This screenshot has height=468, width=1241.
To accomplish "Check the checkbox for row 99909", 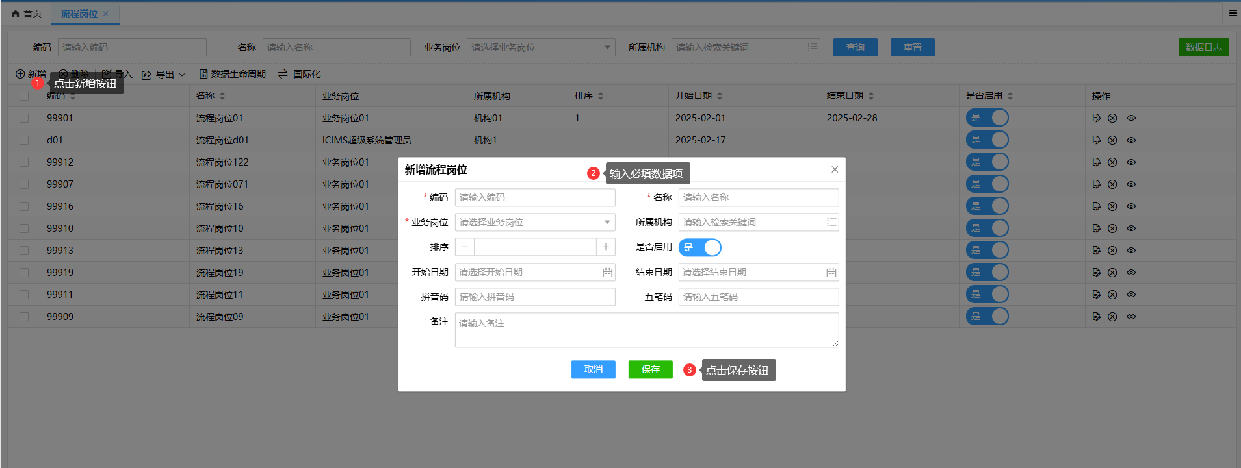I will pyautogui.click(x=24, y=317).
